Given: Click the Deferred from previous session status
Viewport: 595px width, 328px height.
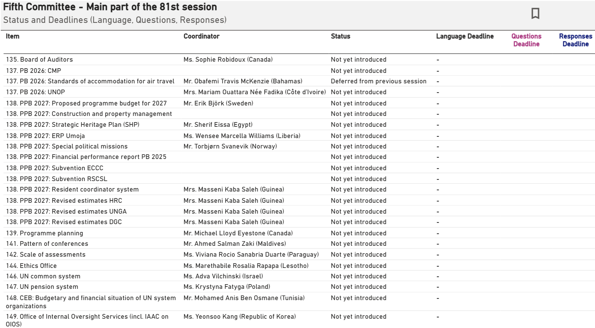Looking at the screenshot, I should [379, 81].
